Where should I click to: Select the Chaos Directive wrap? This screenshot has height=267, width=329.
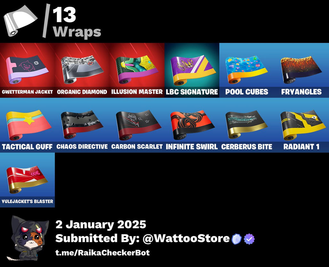click(82, 125)
